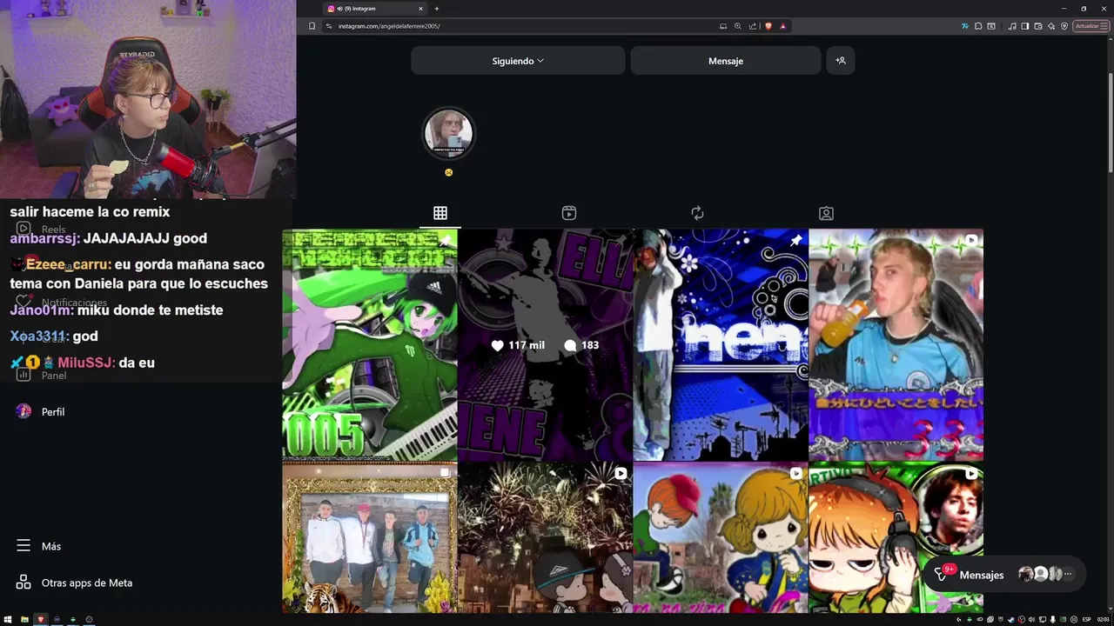Screen dimensions: 1114x626
Task: Open the browser extensions puzzle icon
Action: pyautogui.click(x=978, y=26)
